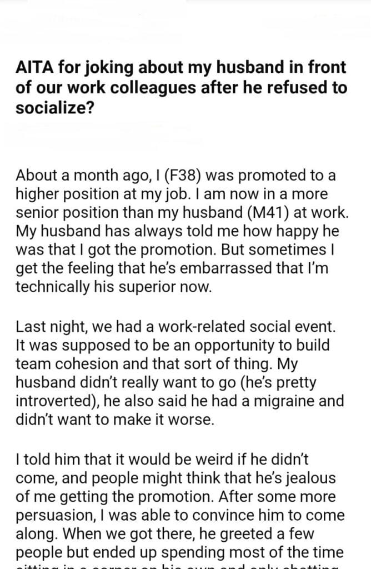This screenshot has height=569, width=371.
Task: Click the line starting "along. When we got there"
Action: pyautogui.click(x=167, y=532)
